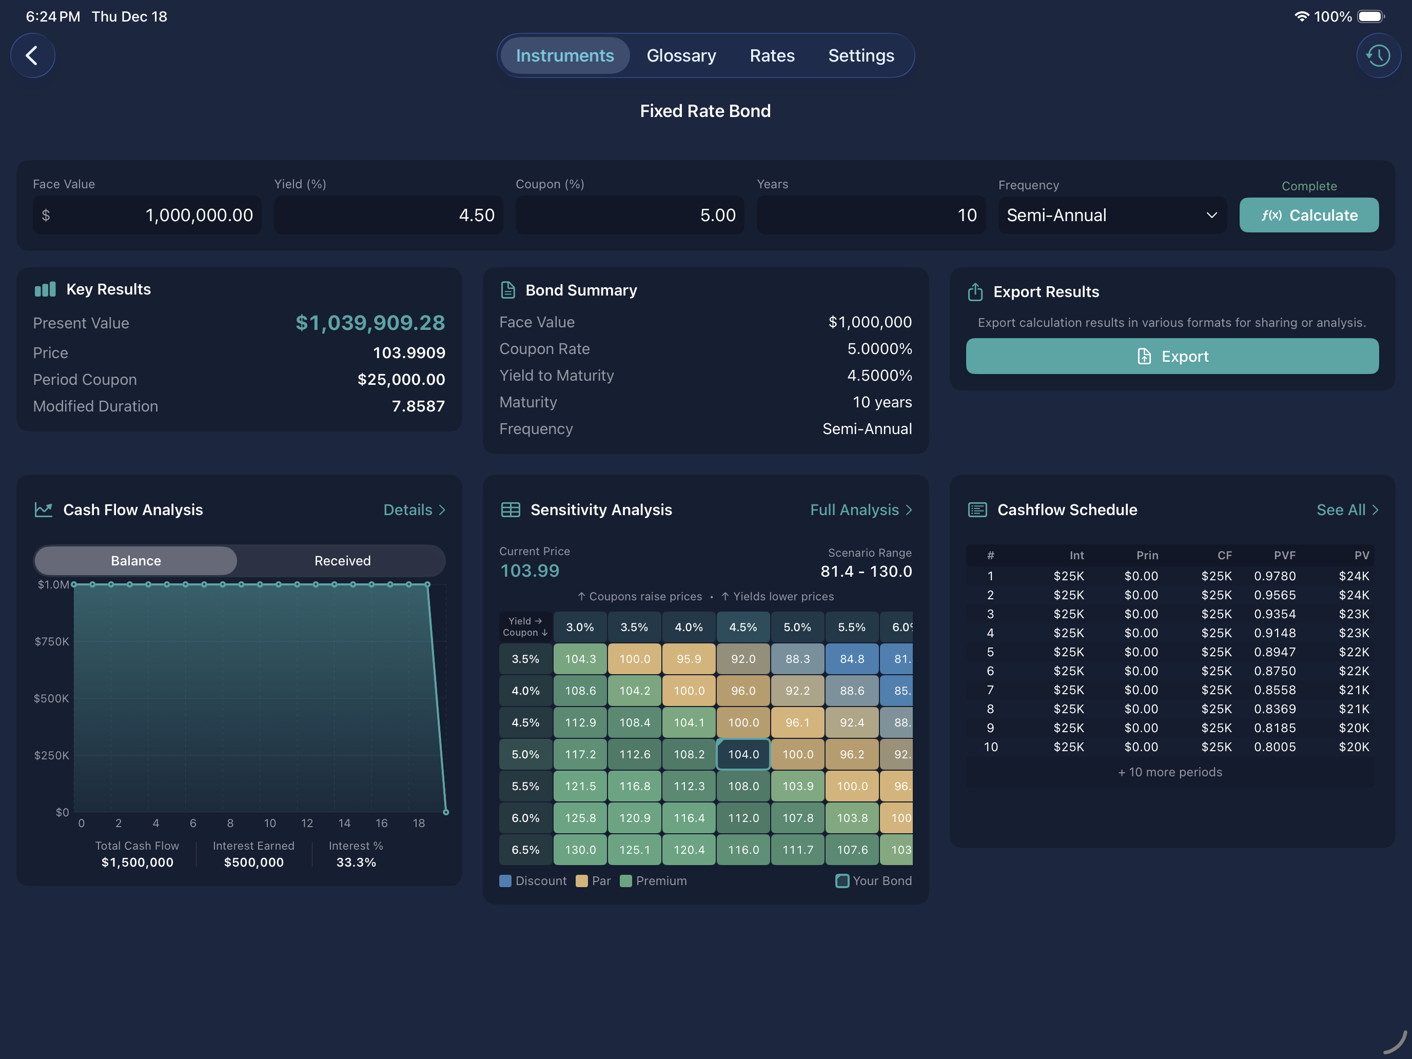Open history via the clock icon
Viewport: 1412px width, 1059px height.
(x=1378, y=55)
